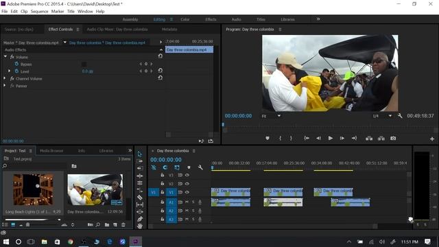Reset the Volume effect

coord(160,56)
